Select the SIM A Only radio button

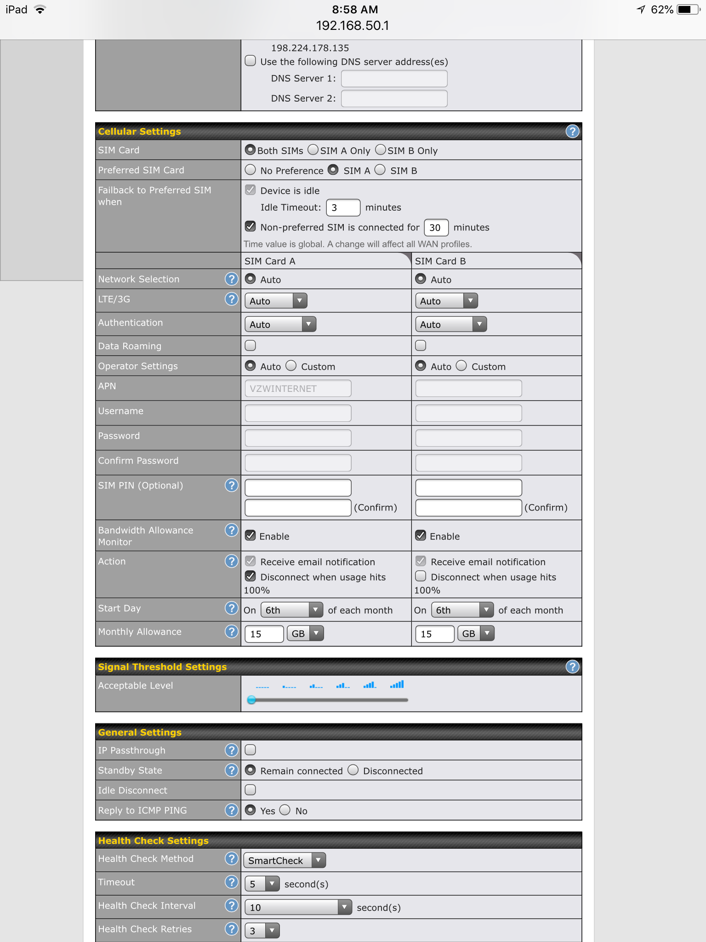pyautogui.click(x=313, y=150)
